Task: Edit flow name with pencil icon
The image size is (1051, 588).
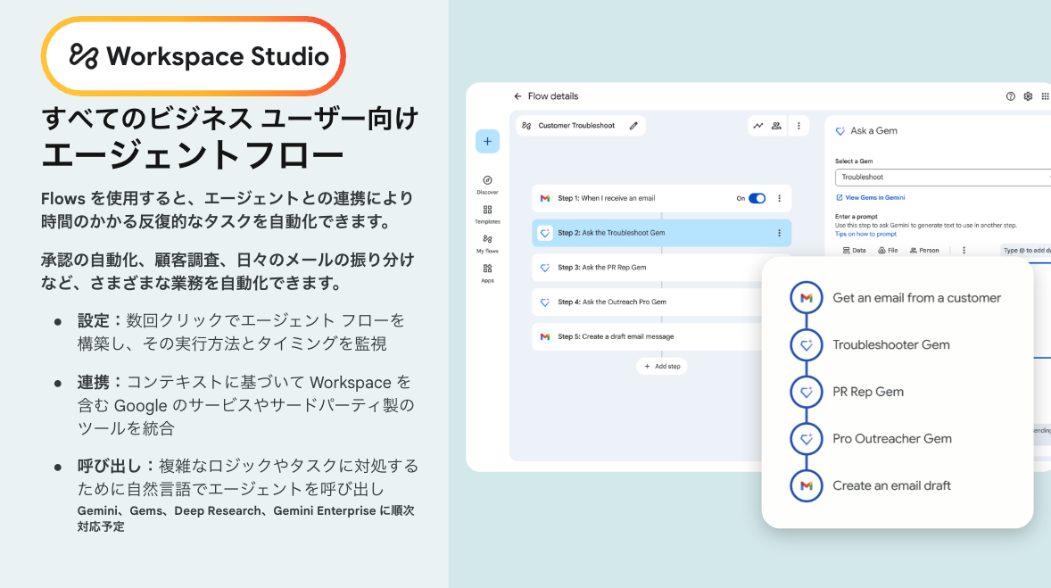Action: [x=633, y=126]
